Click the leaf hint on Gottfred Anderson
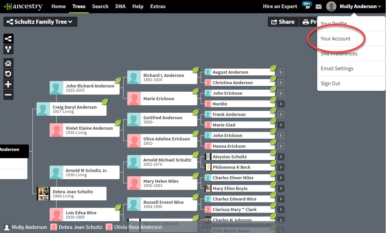The height and width of the screenshot is (233, 386). coord(196,112)
